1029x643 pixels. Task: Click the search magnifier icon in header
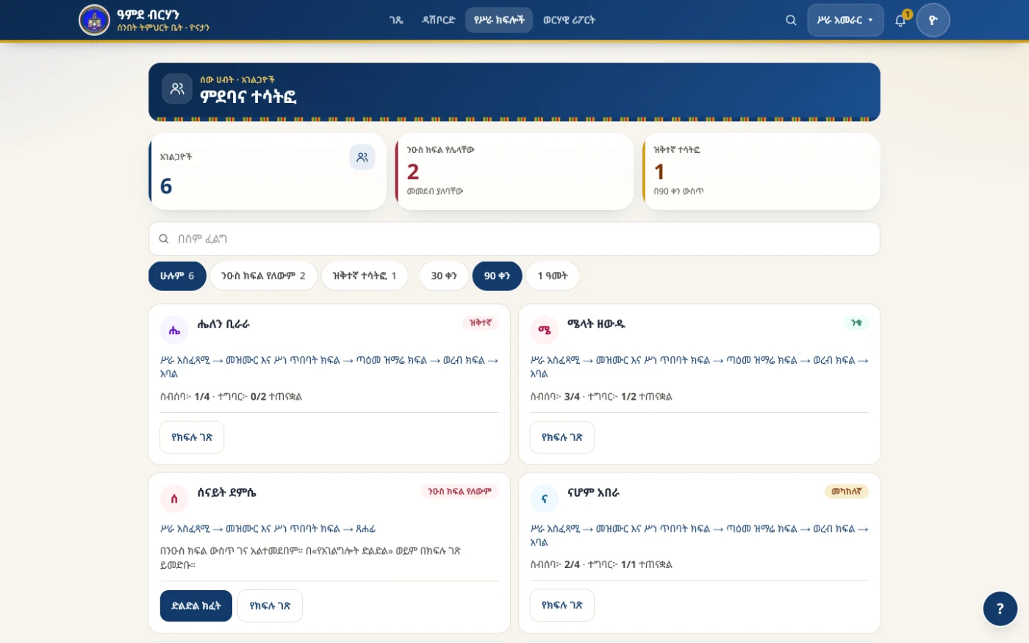[791, 20]
